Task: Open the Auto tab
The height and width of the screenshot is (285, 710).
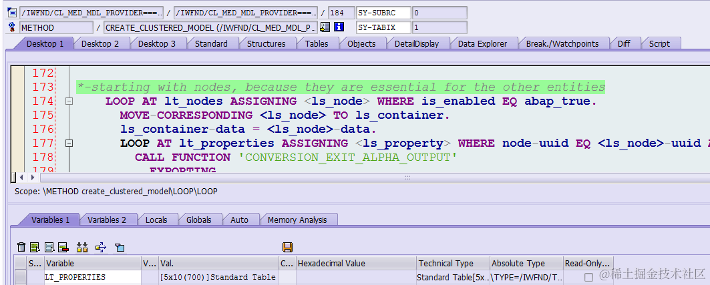Action: [x=240, y=220]
